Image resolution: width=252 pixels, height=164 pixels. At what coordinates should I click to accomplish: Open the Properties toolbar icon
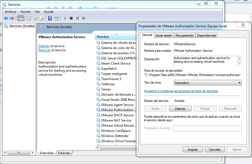pos(29,18)
